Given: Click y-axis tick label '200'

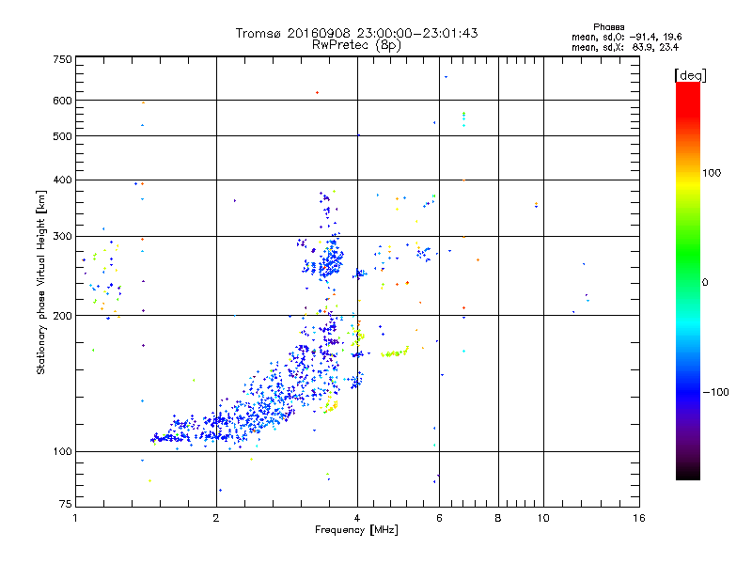Looking at the screenshot, I should pos(62,316).
